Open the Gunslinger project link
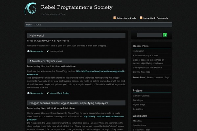This screenshot has height=131, width=197. pos(138,100)
